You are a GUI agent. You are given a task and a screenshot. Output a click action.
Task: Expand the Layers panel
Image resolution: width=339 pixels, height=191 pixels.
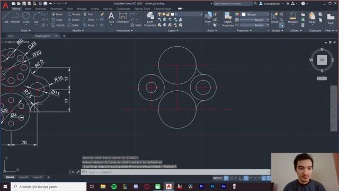click(173, 31)
